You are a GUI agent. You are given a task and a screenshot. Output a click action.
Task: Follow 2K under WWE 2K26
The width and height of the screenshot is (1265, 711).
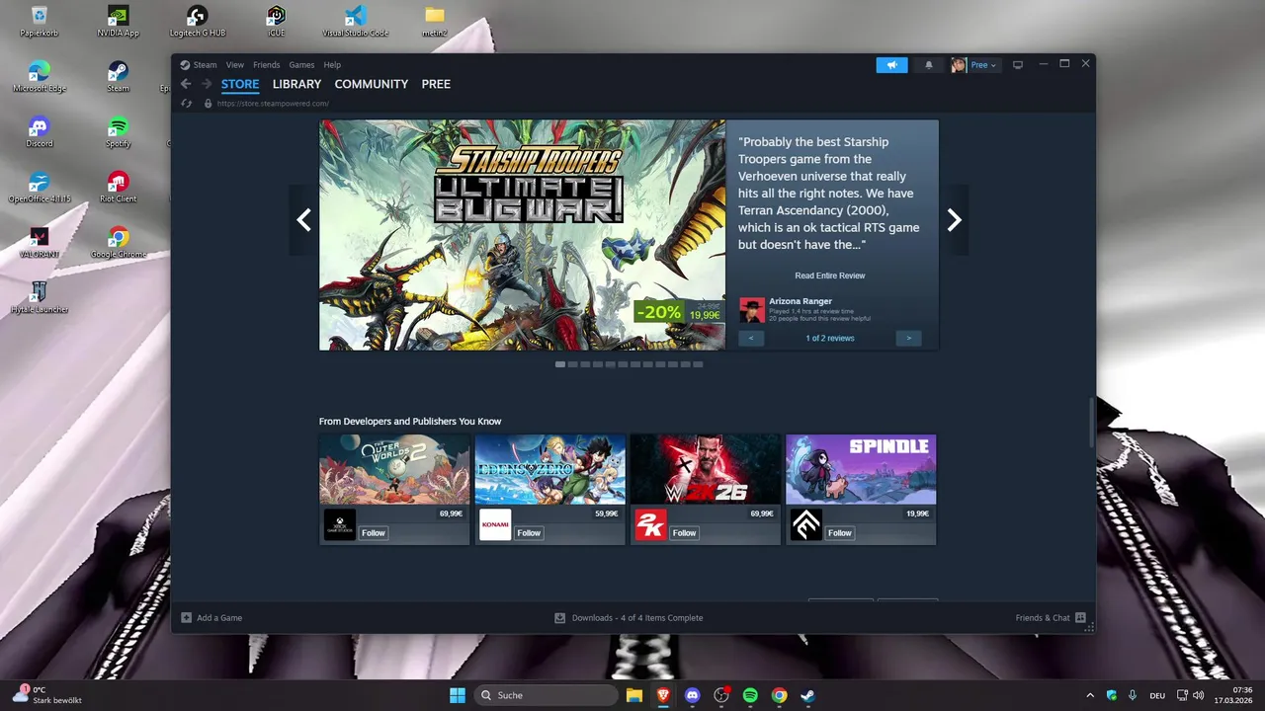684,532
